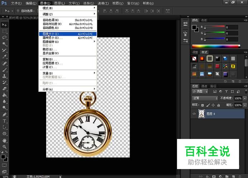Reset default foreground and background colors

[x=2, y=152]
